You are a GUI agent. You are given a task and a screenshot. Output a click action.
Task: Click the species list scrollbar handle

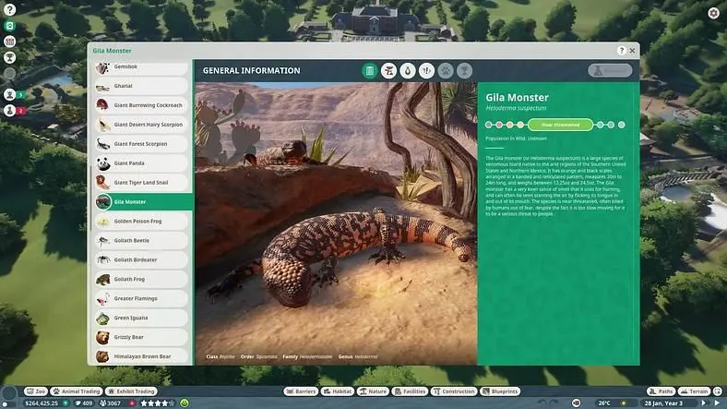(x=90, y=198)
